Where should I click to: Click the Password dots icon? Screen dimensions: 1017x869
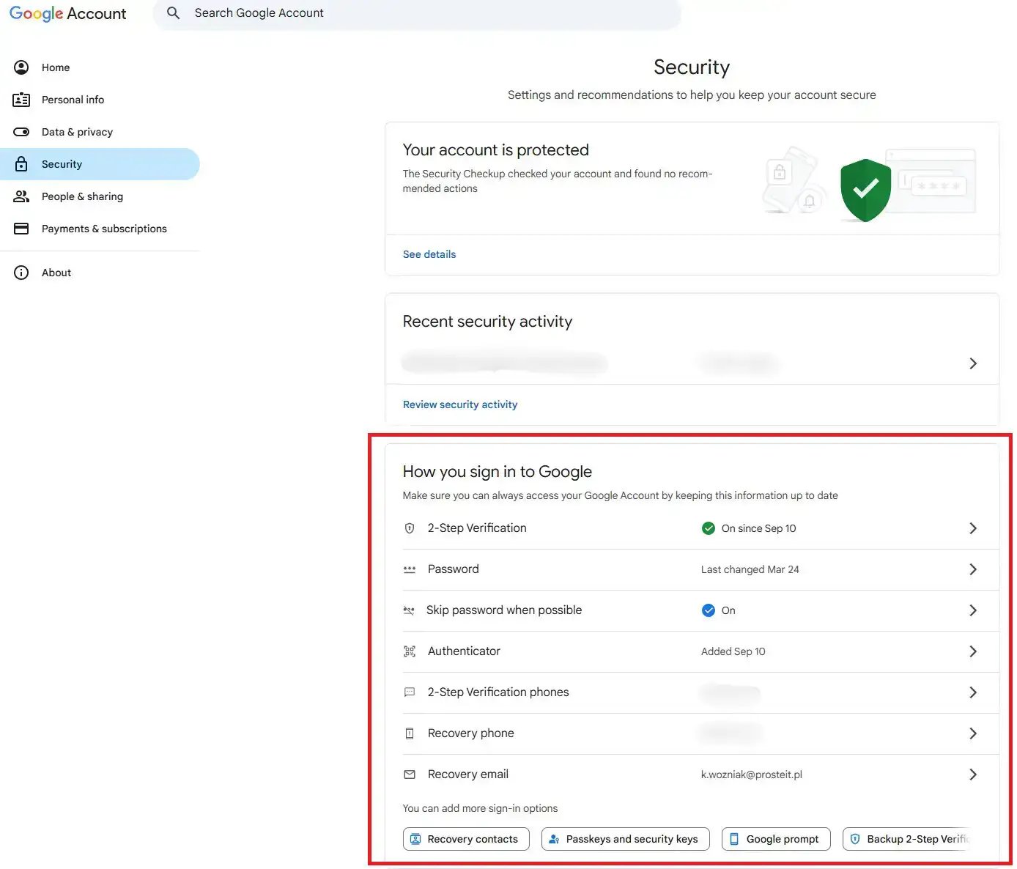410,569
